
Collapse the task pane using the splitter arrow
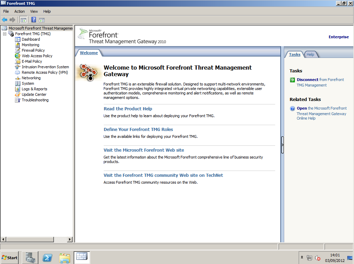282,145
